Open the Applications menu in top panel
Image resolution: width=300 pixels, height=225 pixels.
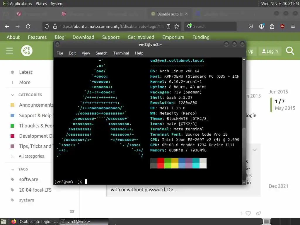(21, 4)
